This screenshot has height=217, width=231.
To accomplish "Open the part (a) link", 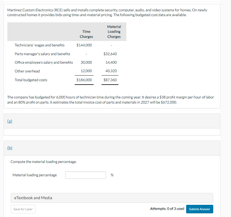I will (10, 121).
